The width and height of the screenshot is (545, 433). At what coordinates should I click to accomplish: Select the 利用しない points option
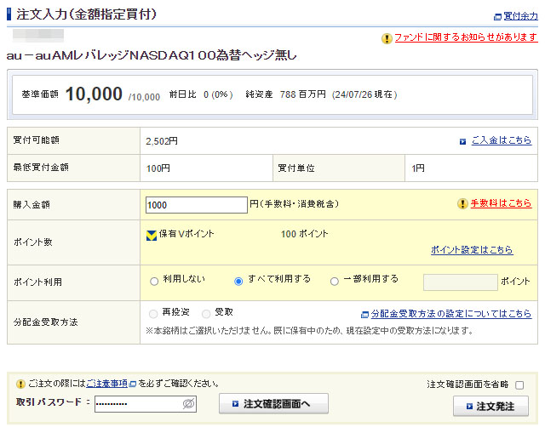click(x=154, y=280)
